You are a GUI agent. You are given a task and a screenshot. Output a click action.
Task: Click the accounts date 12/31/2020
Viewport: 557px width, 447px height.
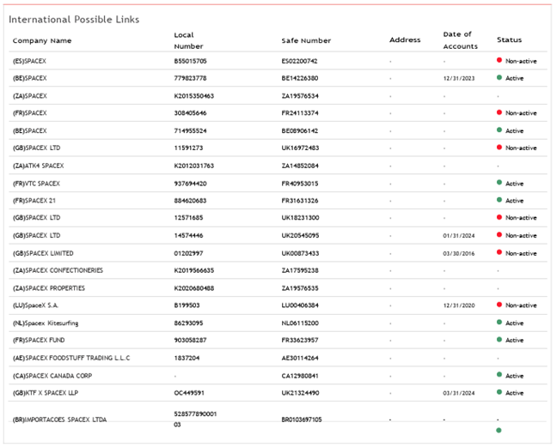pyautogui.click(x=459, y=305)
